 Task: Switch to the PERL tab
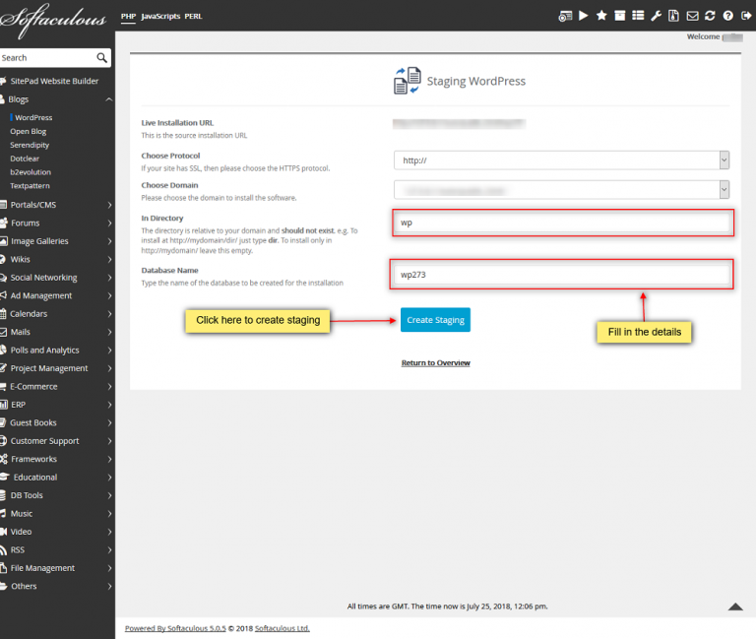click(x=196, y=17)
